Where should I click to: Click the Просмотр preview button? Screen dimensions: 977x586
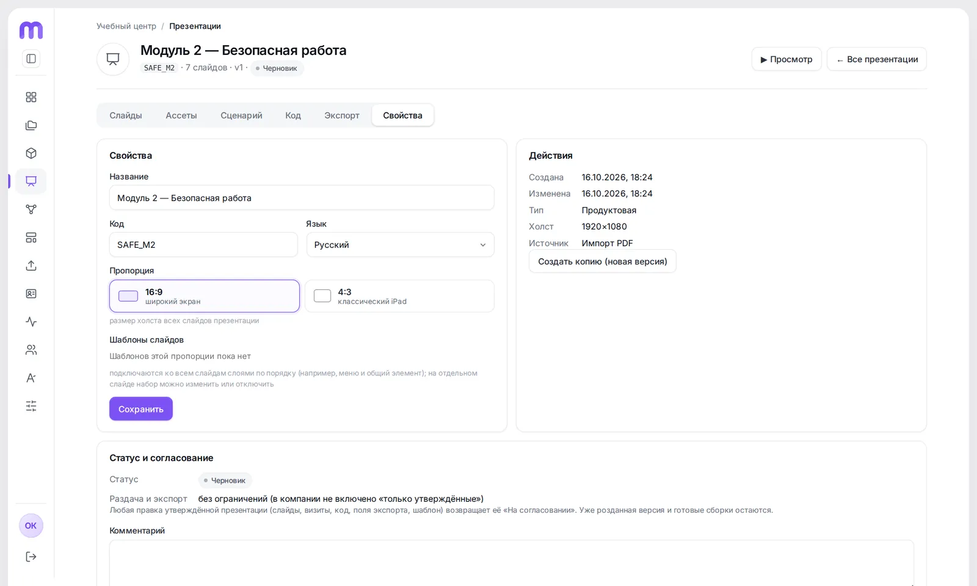pyautogui.click(x=786, y=59)
